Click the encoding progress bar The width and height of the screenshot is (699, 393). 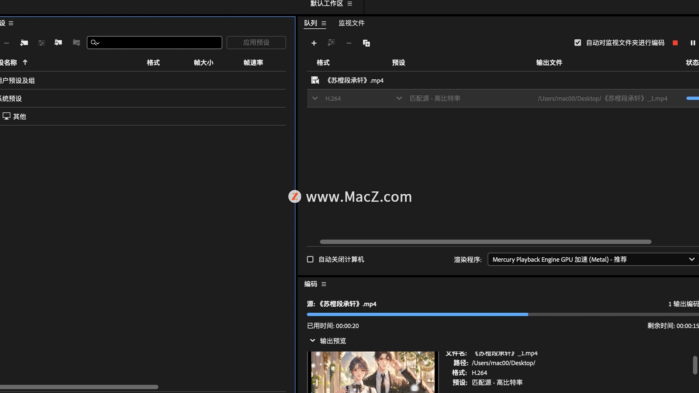pos(503,314)
